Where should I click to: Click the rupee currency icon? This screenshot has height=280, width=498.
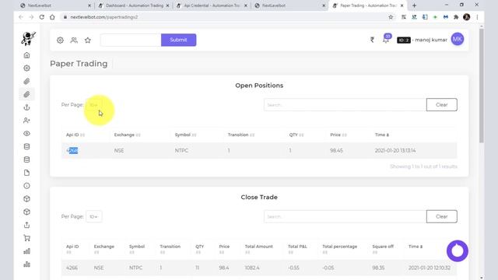point(372,40)
